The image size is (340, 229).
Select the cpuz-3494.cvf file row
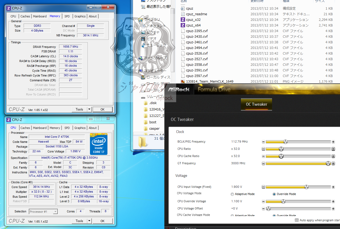pyautogui.click(x=257, y=48)
